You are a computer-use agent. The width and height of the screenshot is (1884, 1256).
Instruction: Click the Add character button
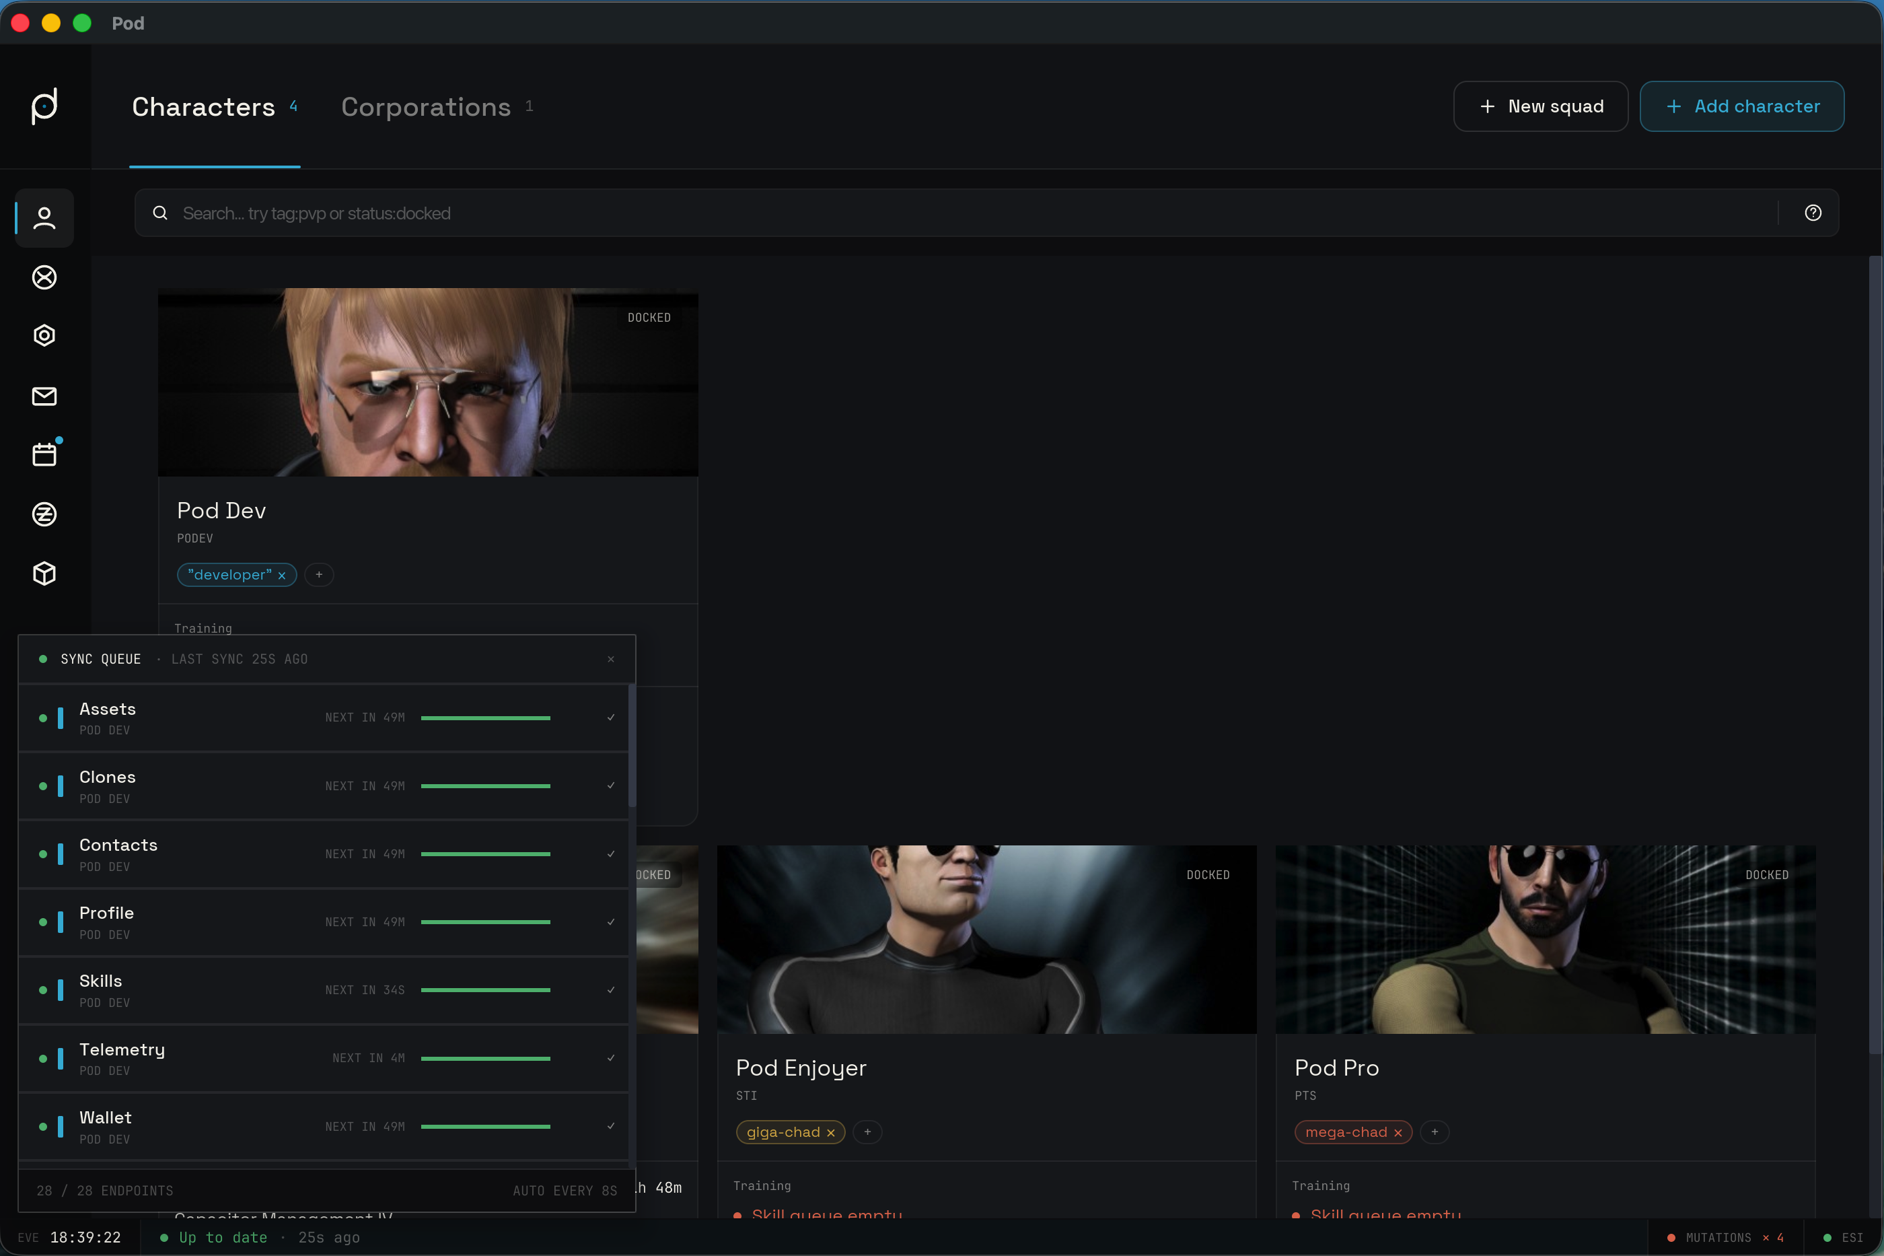point(1741,106)
